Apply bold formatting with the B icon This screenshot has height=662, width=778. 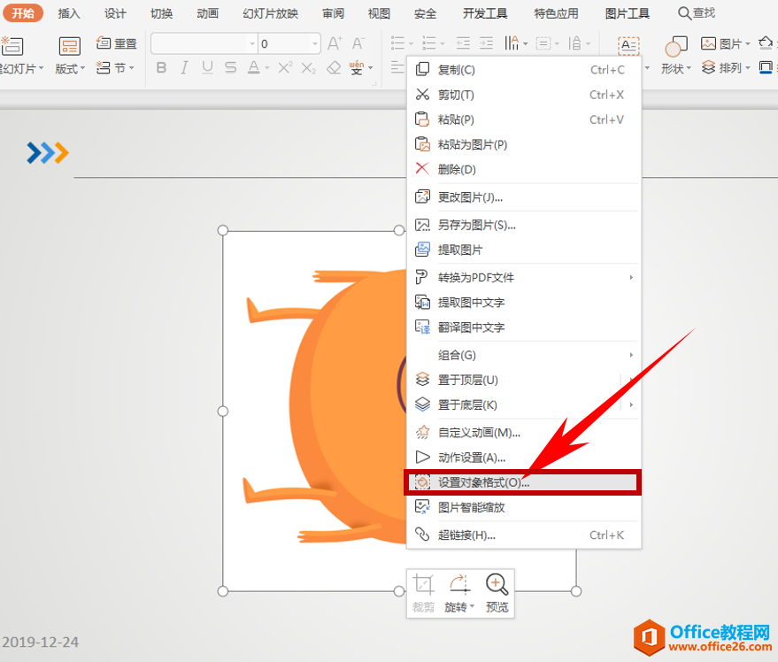pyautogui.click(x=161, y=68)
